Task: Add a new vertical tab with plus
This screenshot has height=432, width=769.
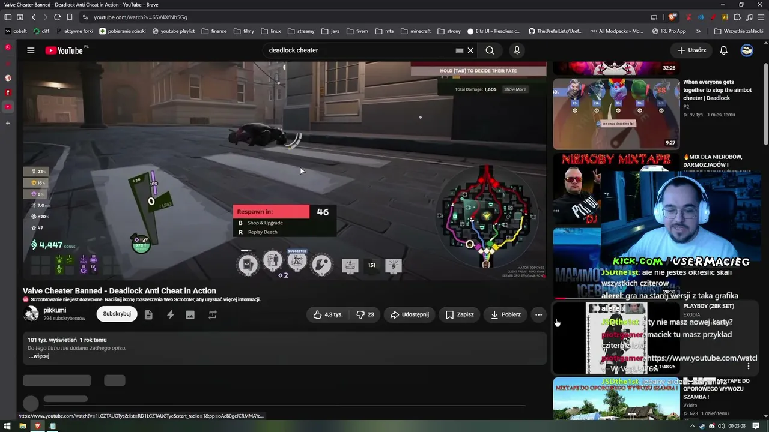Action: (8, 123)
